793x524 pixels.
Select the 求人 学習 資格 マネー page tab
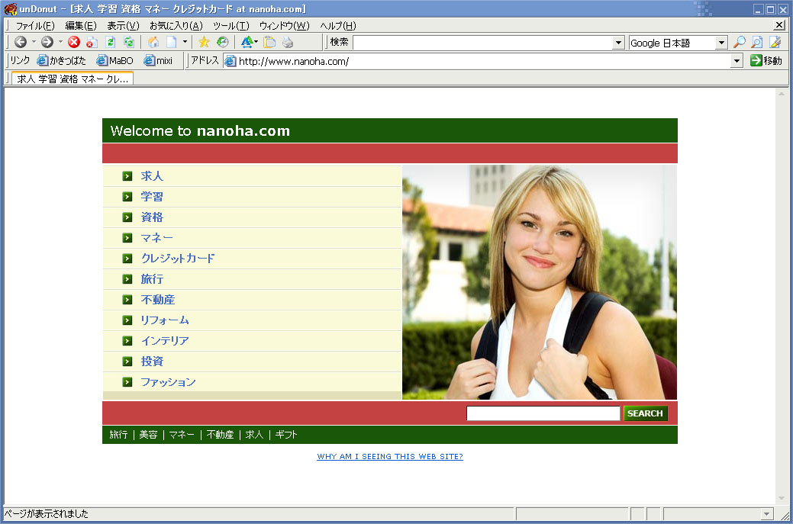pyautogui.click(x=73, y=79)
